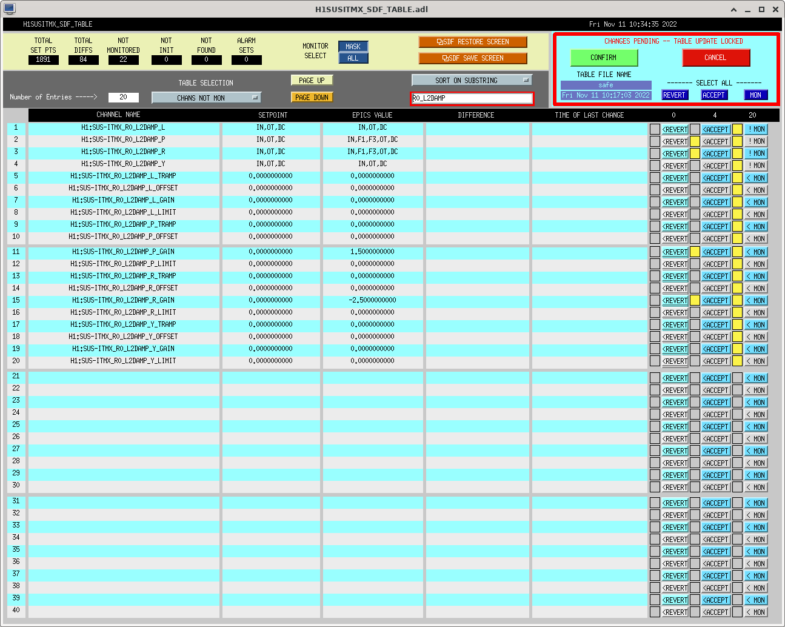Select ALL in Monitor Select

point(353,58)
